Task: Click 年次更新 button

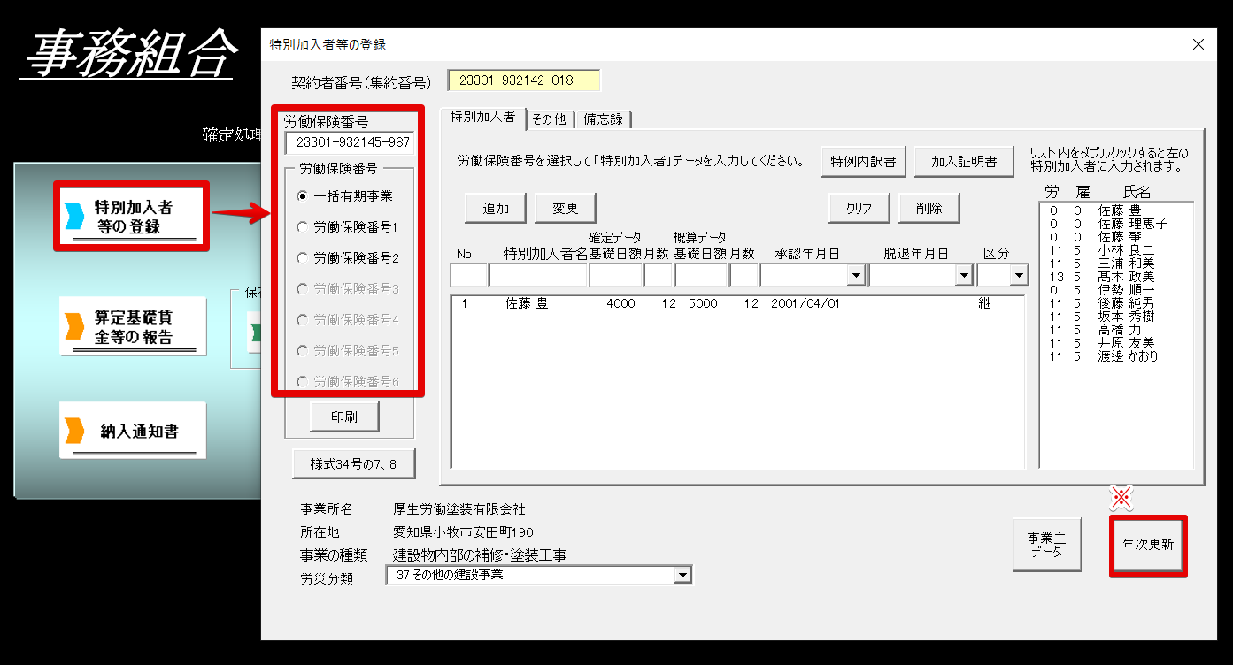Action: pos(1148,545)
